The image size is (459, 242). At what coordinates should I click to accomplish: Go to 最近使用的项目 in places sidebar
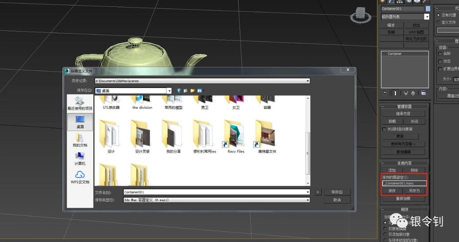point(80,103)
